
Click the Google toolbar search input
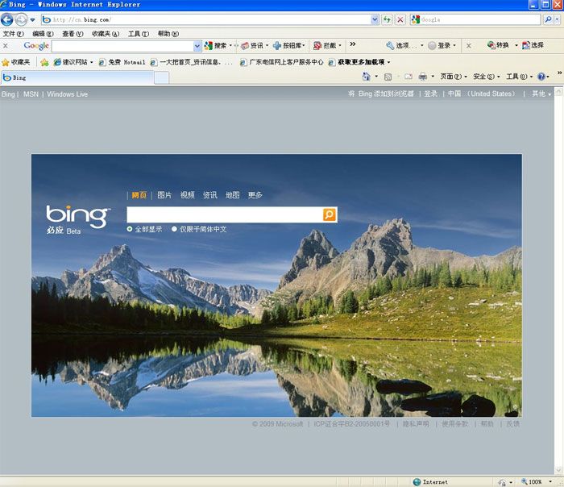[x=122, y=46]
